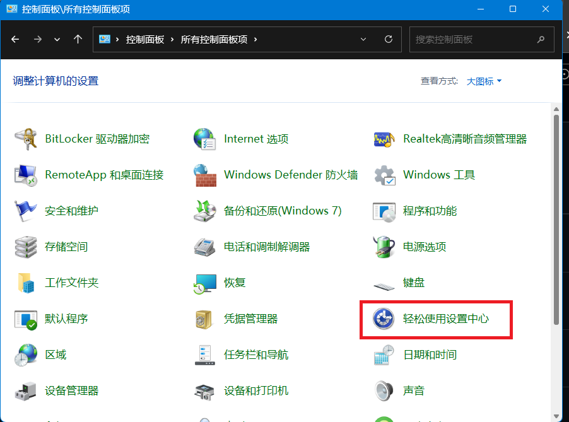Click the address bar control panel icon
569x422 pixels.
(105, 39)
